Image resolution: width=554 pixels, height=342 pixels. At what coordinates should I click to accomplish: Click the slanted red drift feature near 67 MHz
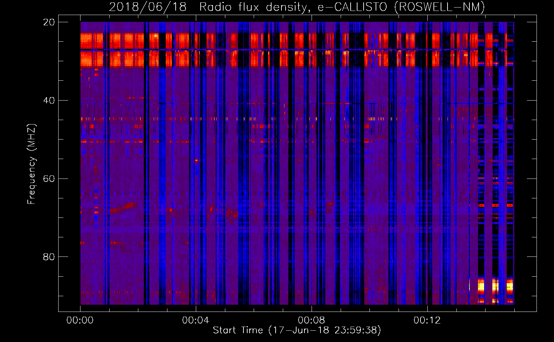123,207
